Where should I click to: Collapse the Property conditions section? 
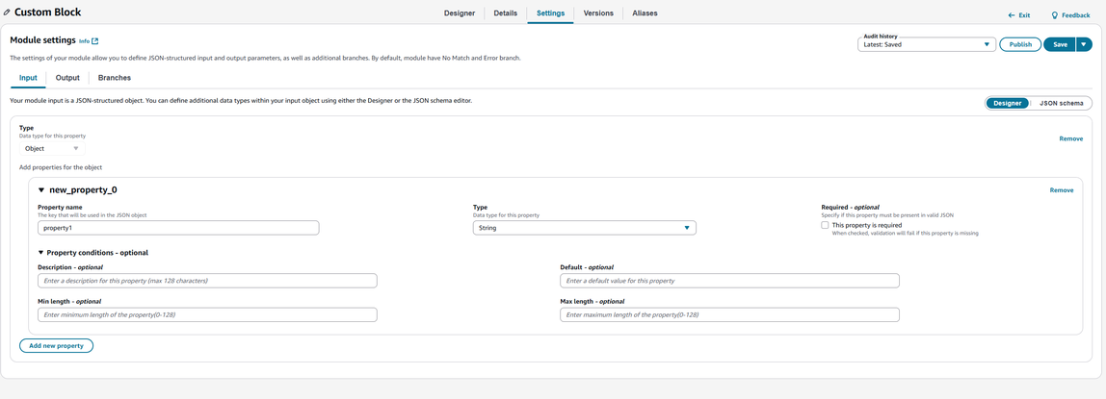pyautogui.click(x=41, y=253)
